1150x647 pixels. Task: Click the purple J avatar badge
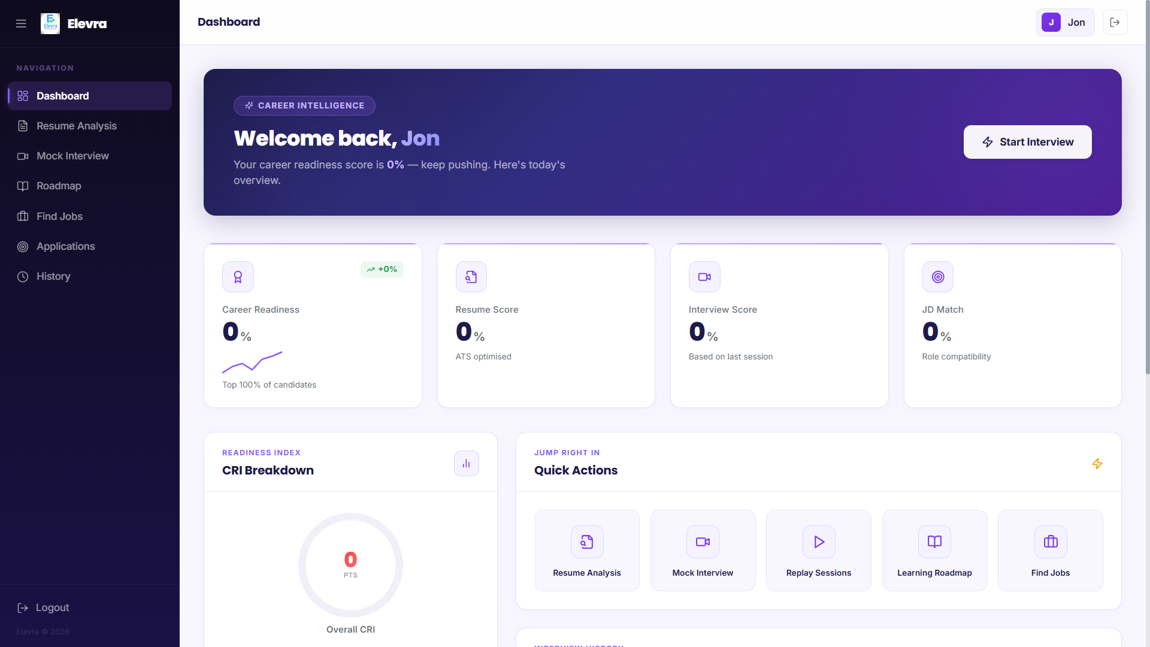point(1051,22)
